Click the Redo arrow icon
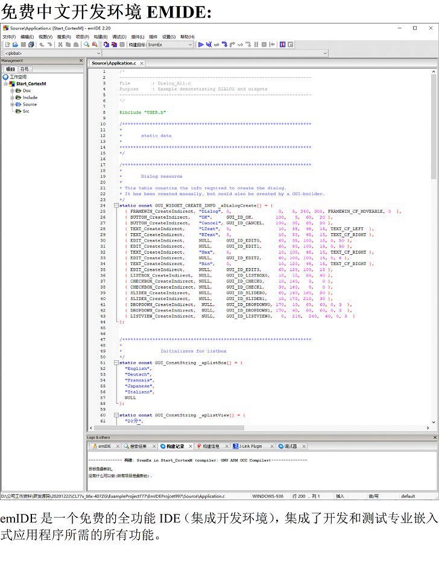 50,45
